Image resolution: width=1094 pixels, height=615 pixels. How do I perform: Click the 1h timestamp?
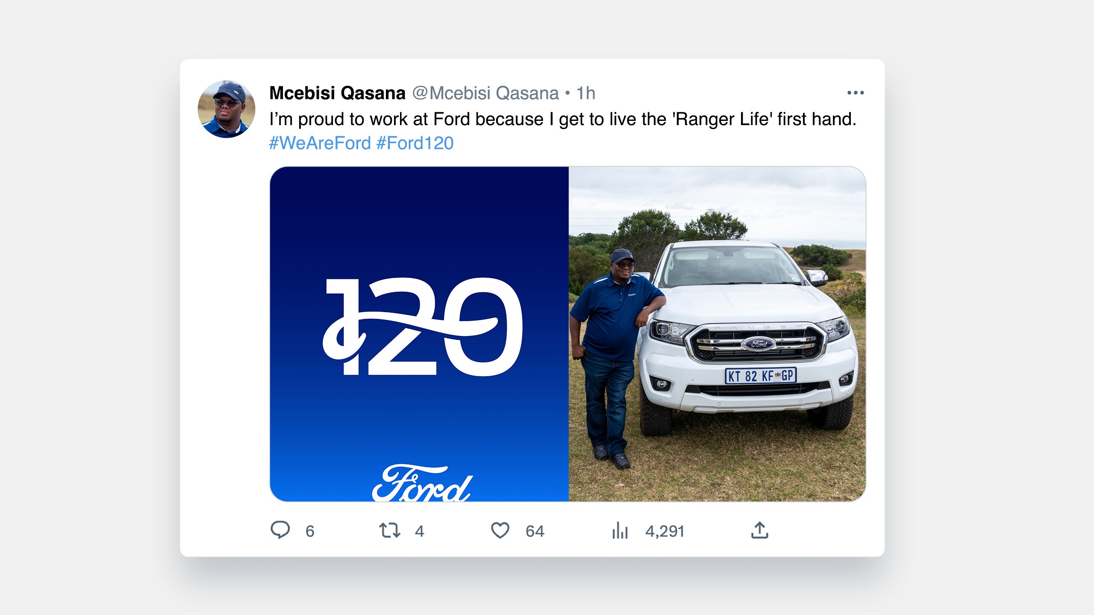(586, 93)
